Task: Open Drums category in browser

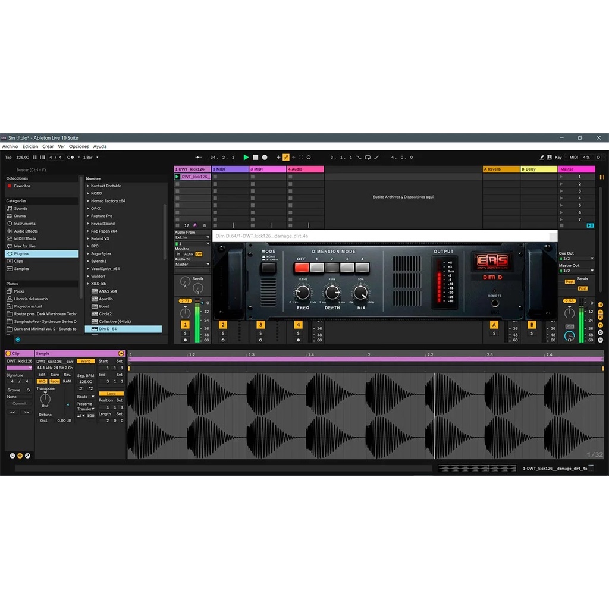Action: pos(20,216)
